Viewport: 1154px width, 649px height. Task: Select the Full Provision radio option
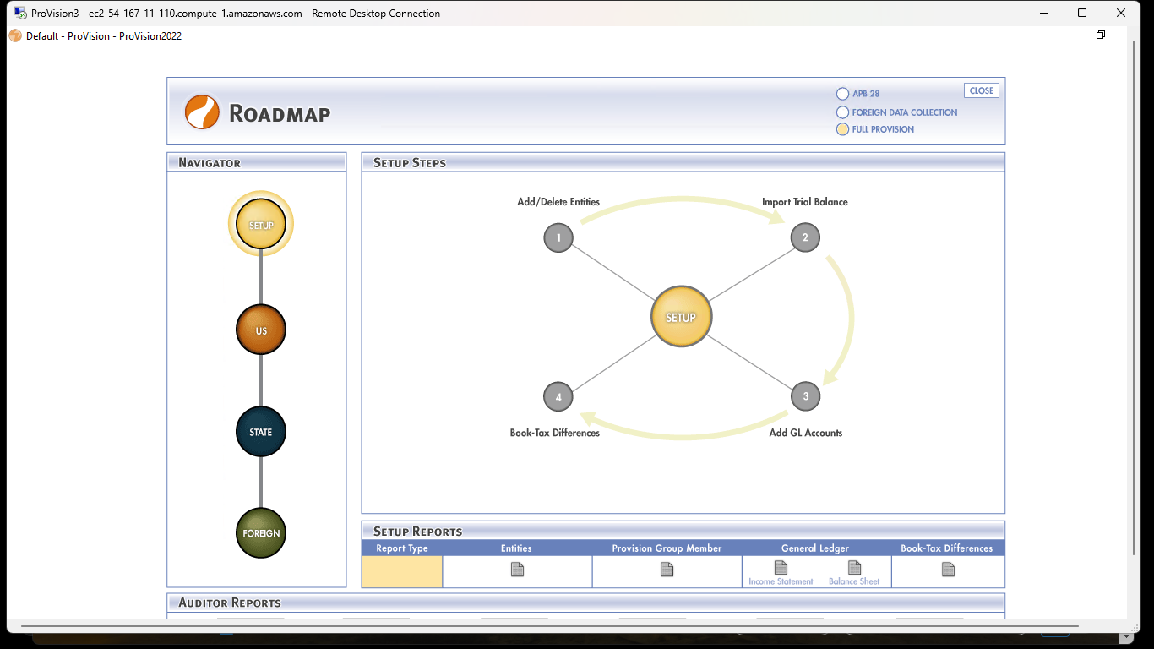[x=842, y=129]
